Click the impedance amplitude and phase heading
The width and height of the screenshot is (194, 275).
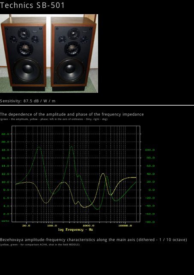72,114
